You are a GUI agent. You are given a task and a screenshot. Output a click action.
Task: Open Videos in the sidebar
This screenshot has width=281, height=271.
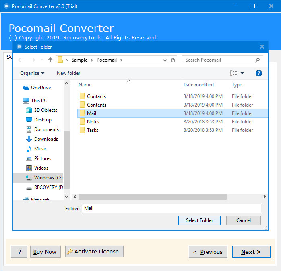[x=37, y=168]
